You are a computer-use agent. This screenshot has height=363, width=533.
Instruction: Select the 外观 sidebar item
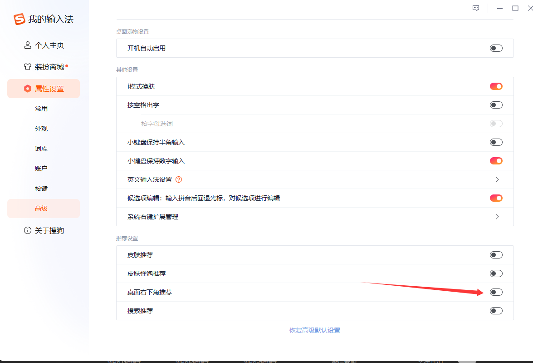tap(41, 129)
